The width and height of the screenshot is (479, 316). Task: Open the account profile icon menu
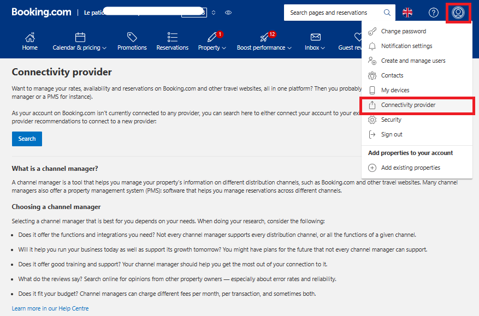tap(458, 13)
